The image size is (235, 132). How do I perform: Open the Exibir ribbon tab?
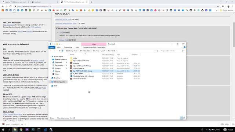(x=77, y=47)
